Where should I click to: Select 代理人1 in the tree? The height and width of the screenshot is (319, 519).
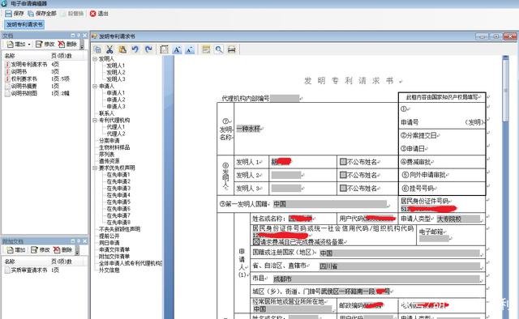[x=115, y=127]
